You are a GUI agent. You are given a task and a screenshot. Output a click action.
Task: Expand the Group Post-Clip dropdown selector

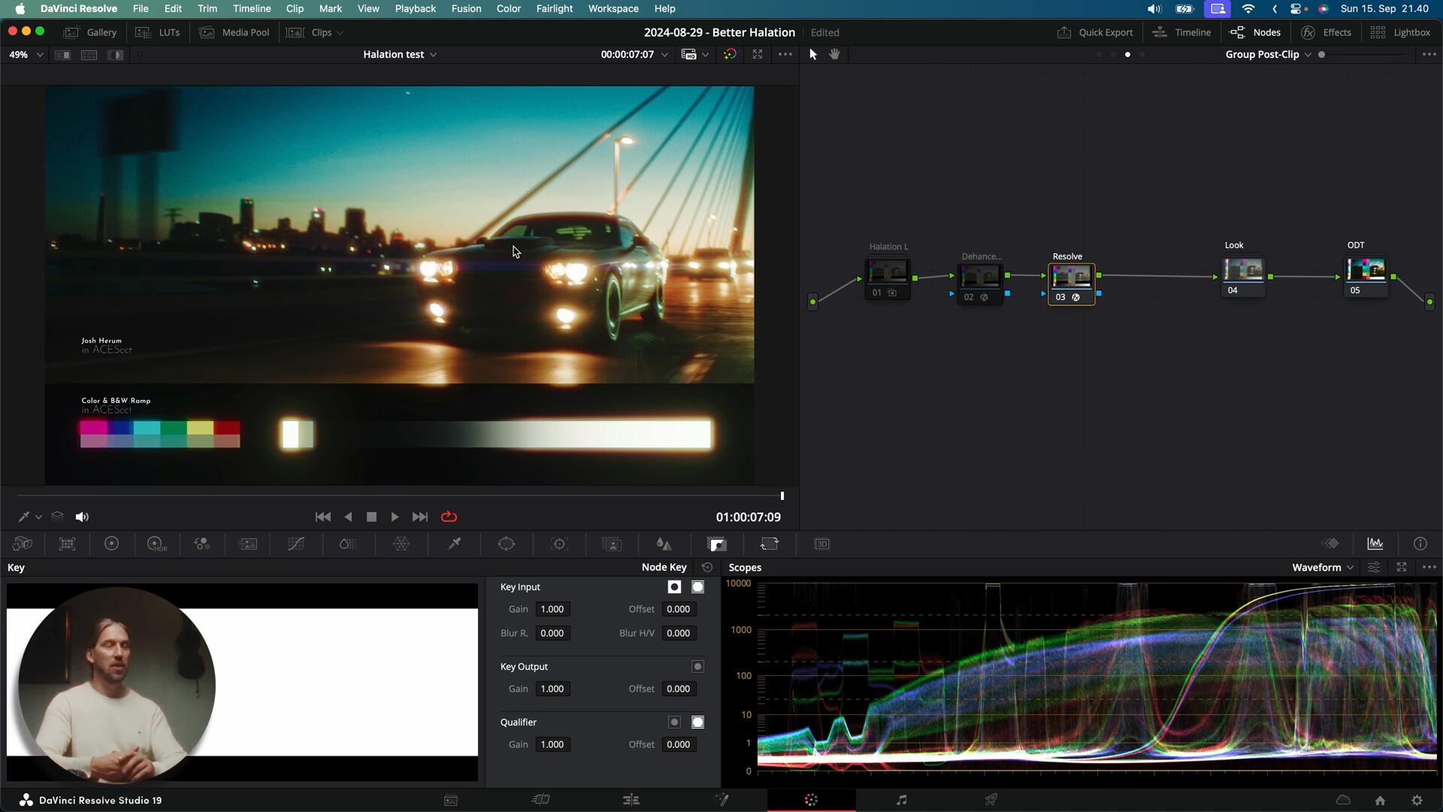tap(1308, 53)
